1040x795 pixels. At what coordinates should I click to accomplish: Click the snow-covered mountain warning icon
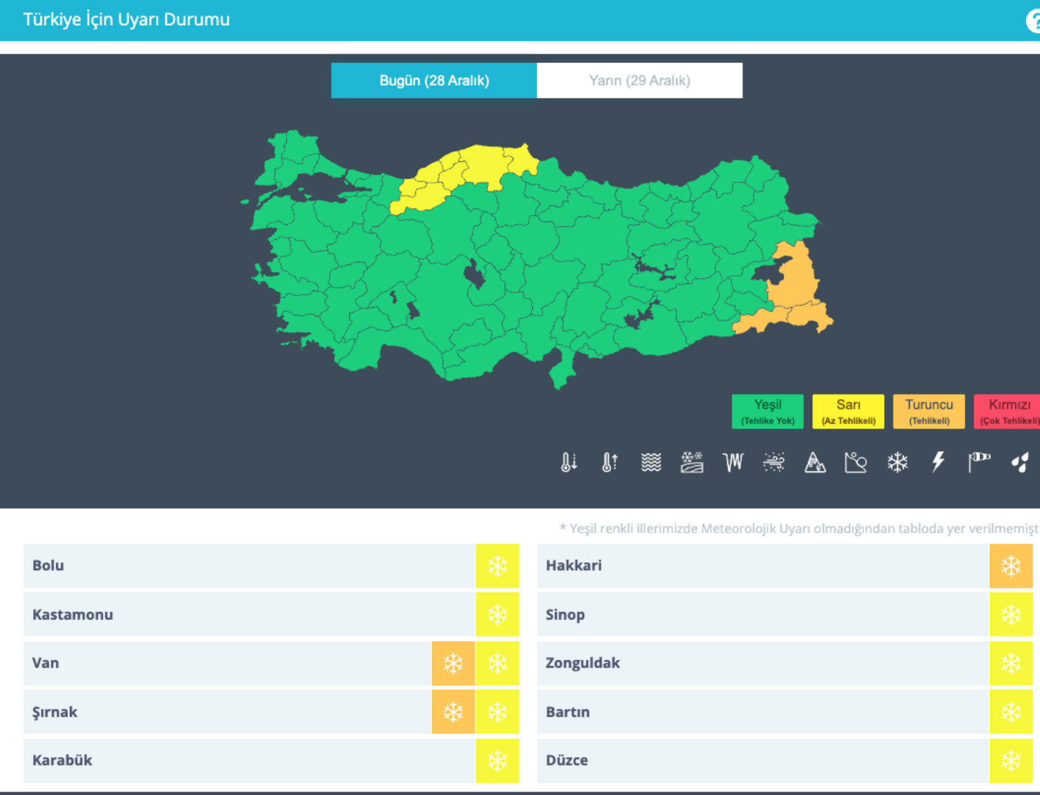(x=815, y=462)
